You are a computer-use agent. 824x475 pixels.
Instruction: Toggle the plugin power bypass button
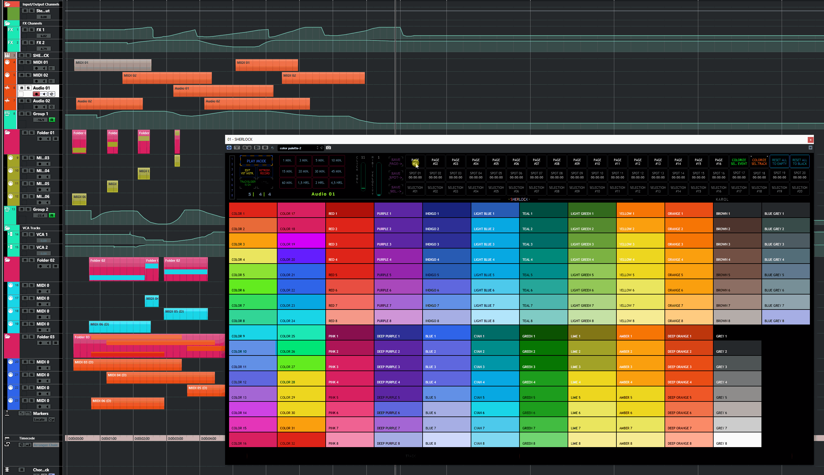click(229, 148)
